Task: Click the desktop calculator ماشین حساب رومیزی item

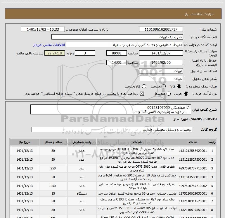Action: tap(137, 194)
